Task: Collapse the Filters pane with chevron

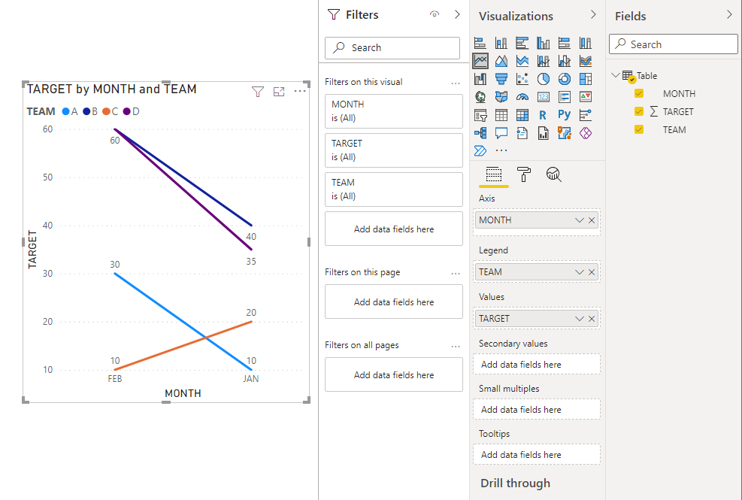Action: click(x=457, y=14)
